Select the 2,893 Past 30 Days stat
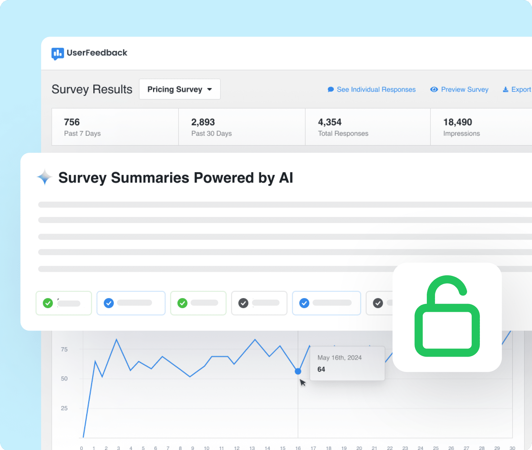 point(242,127)
